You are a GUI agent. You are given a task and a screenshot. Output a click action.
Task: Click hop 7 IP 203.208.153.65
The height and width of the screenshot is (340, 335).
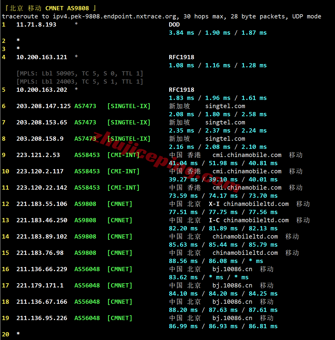(x=42, y=122)
